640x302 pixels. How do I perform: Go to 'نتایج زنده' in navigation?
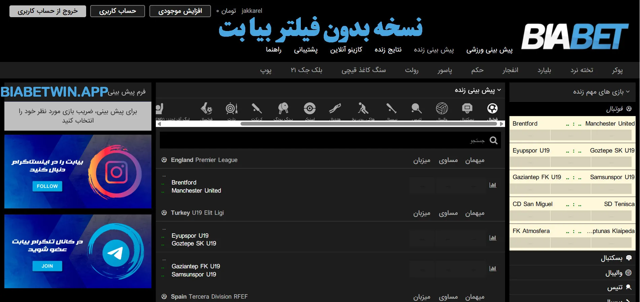pos(388,50)
